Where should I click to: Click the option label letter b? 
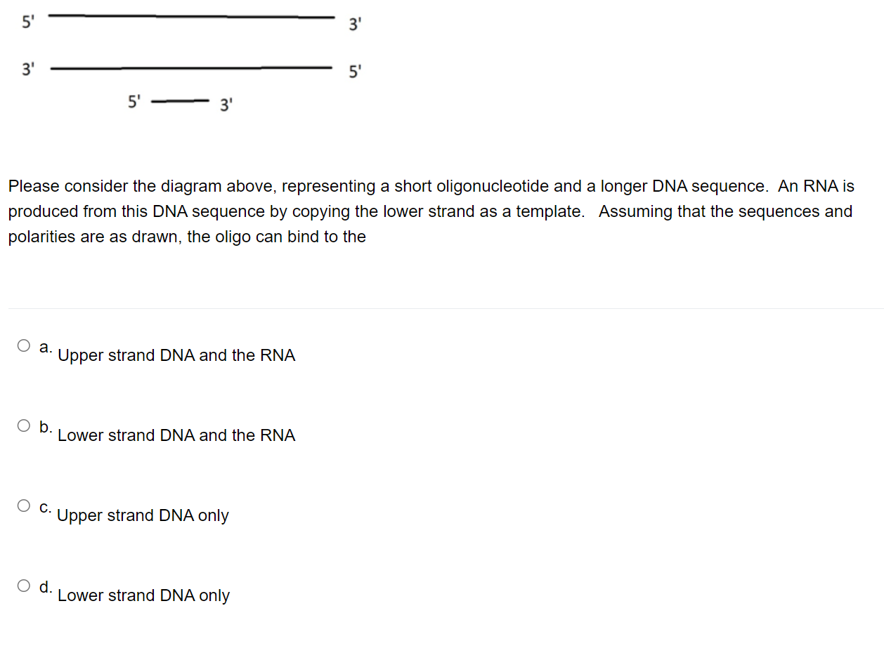[x=44, y=426]
